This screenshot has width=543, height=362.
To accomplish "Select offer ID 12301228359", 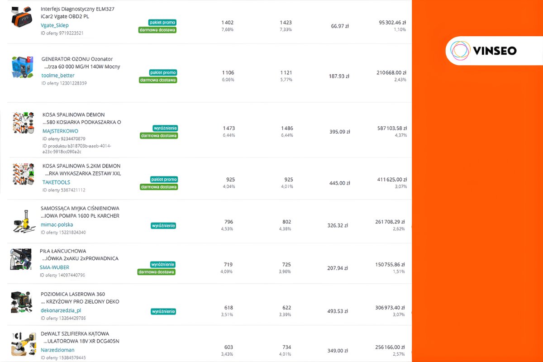I will coord(64,83).
